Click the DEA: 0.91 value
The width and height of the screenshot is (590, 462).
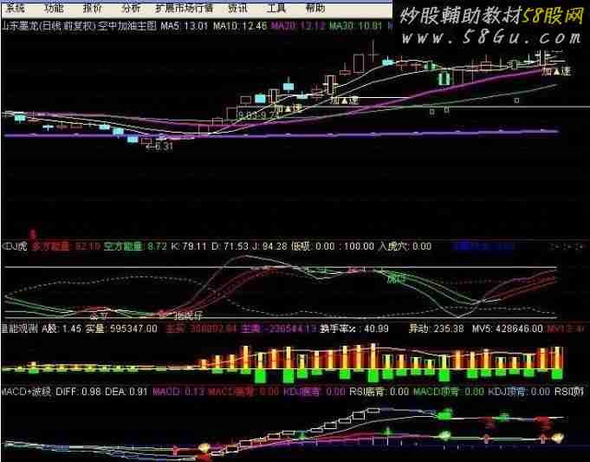(x=126, y=392)
